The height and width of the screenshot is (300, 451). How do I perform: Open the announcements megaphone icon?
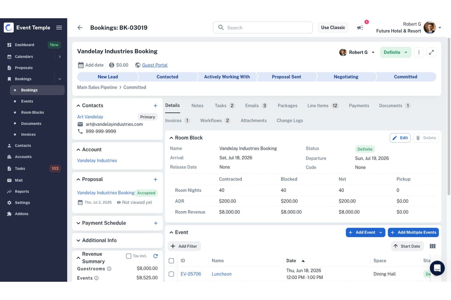point(360,28)
